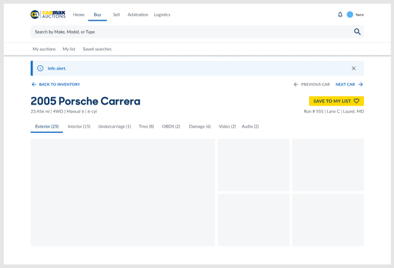
Task: Click the blue user avatar circle
Action: click(x=350, y=14)
